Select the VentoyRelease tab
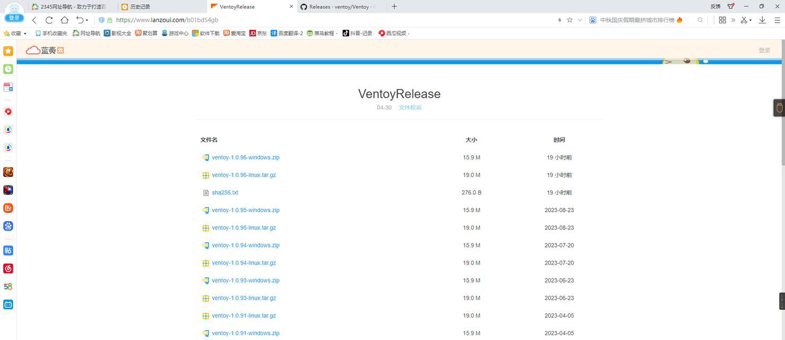This screenshot has width=785, height=340. (x=251, y=6)
